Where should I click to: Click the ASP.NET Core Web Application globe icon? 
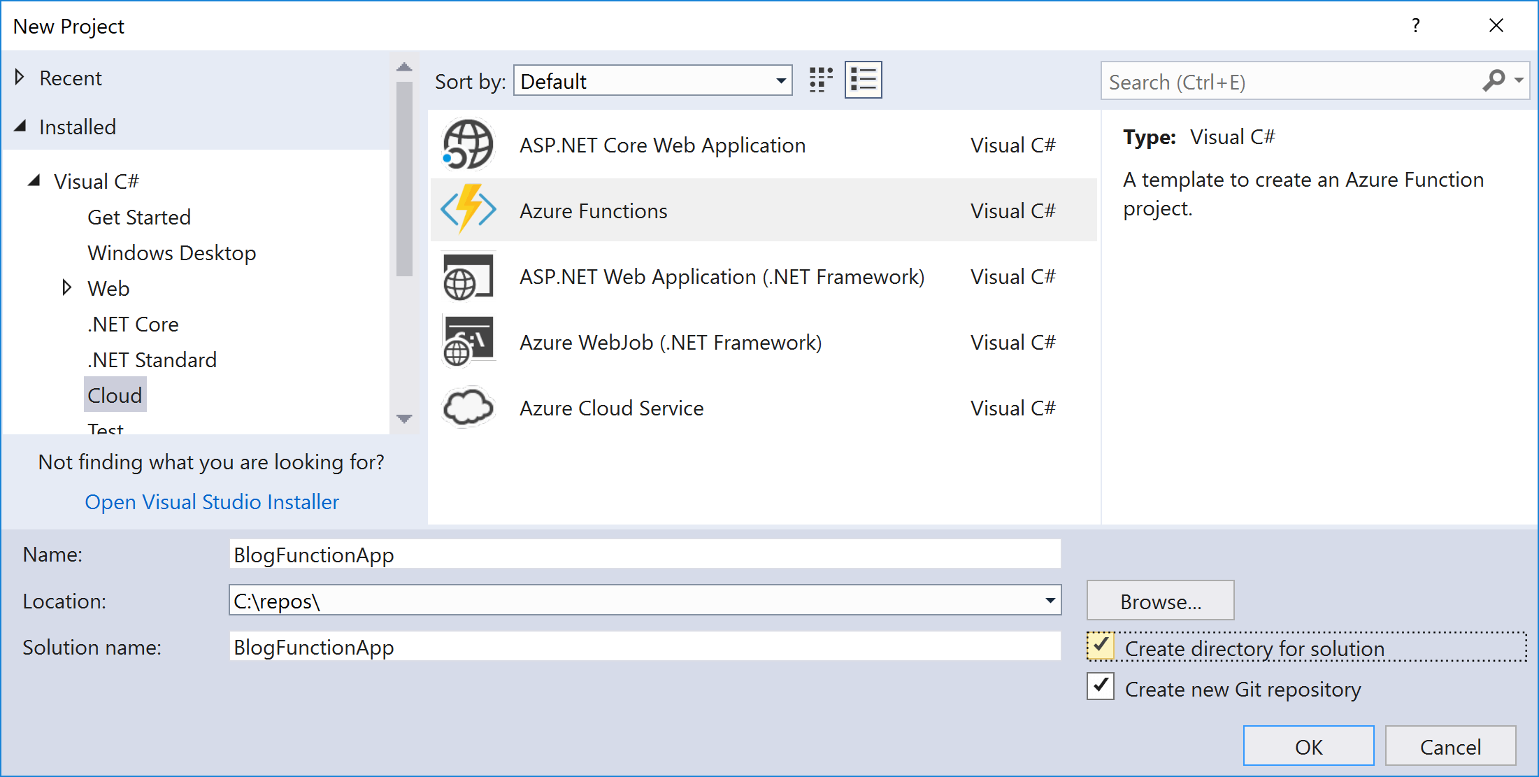tap(468, 145)
